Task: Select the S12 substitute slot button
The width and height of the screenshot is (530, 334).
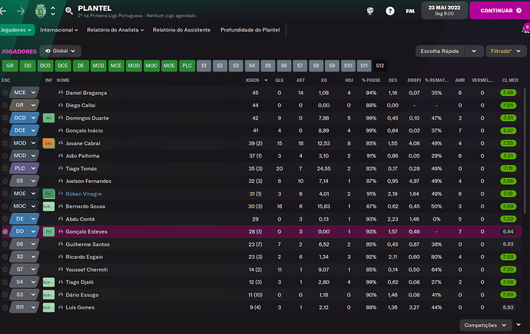Action: 380,66
